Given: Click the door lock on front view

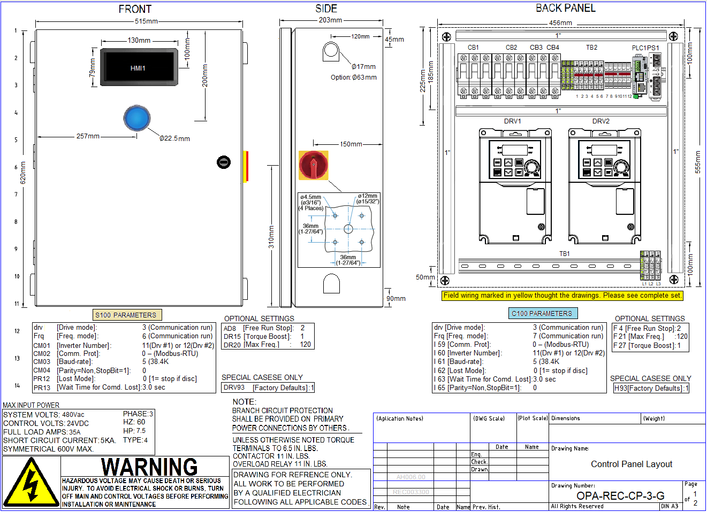Looking at the screenshot, I should click(224, 162).
